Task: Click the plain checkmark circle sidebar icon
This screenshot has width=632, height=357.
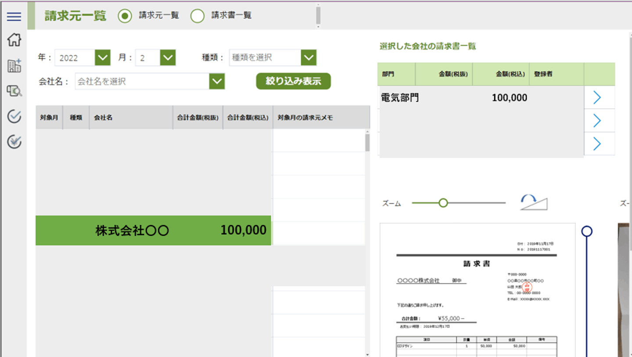Action: pos(14,116)
